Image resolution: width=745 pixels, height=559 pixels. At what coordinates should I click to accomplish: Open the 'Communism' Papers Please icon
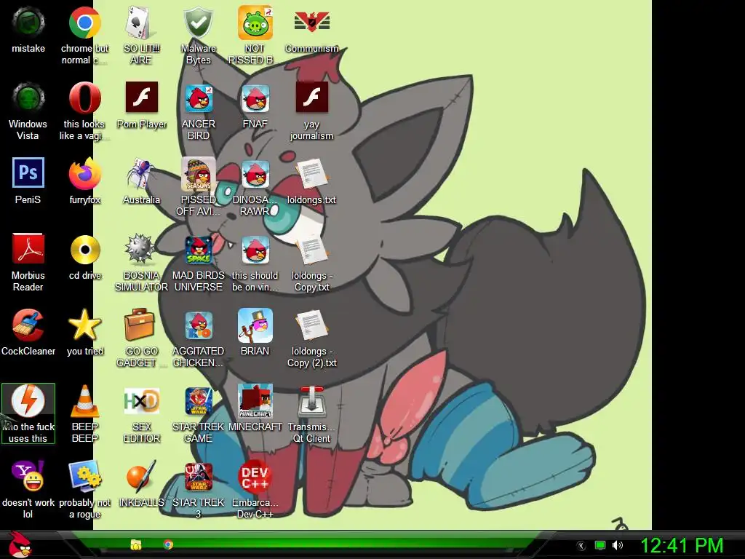(311, 22)
